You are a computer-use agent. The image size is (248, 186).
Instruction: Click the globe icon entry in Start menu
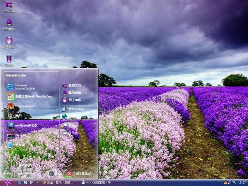[64, 116]
